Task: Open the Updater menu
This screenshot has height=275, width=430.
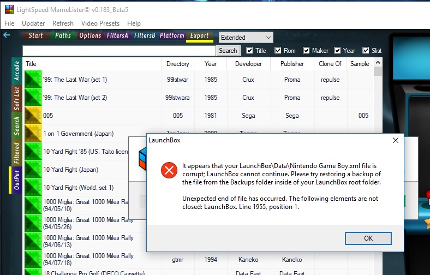Action: pyautogui.click(x=33, y=23)
